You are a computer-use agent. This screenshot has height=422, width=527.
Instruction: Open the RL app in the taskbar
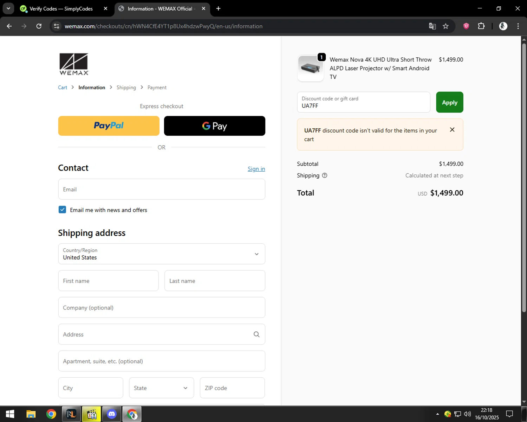[71, 414]
